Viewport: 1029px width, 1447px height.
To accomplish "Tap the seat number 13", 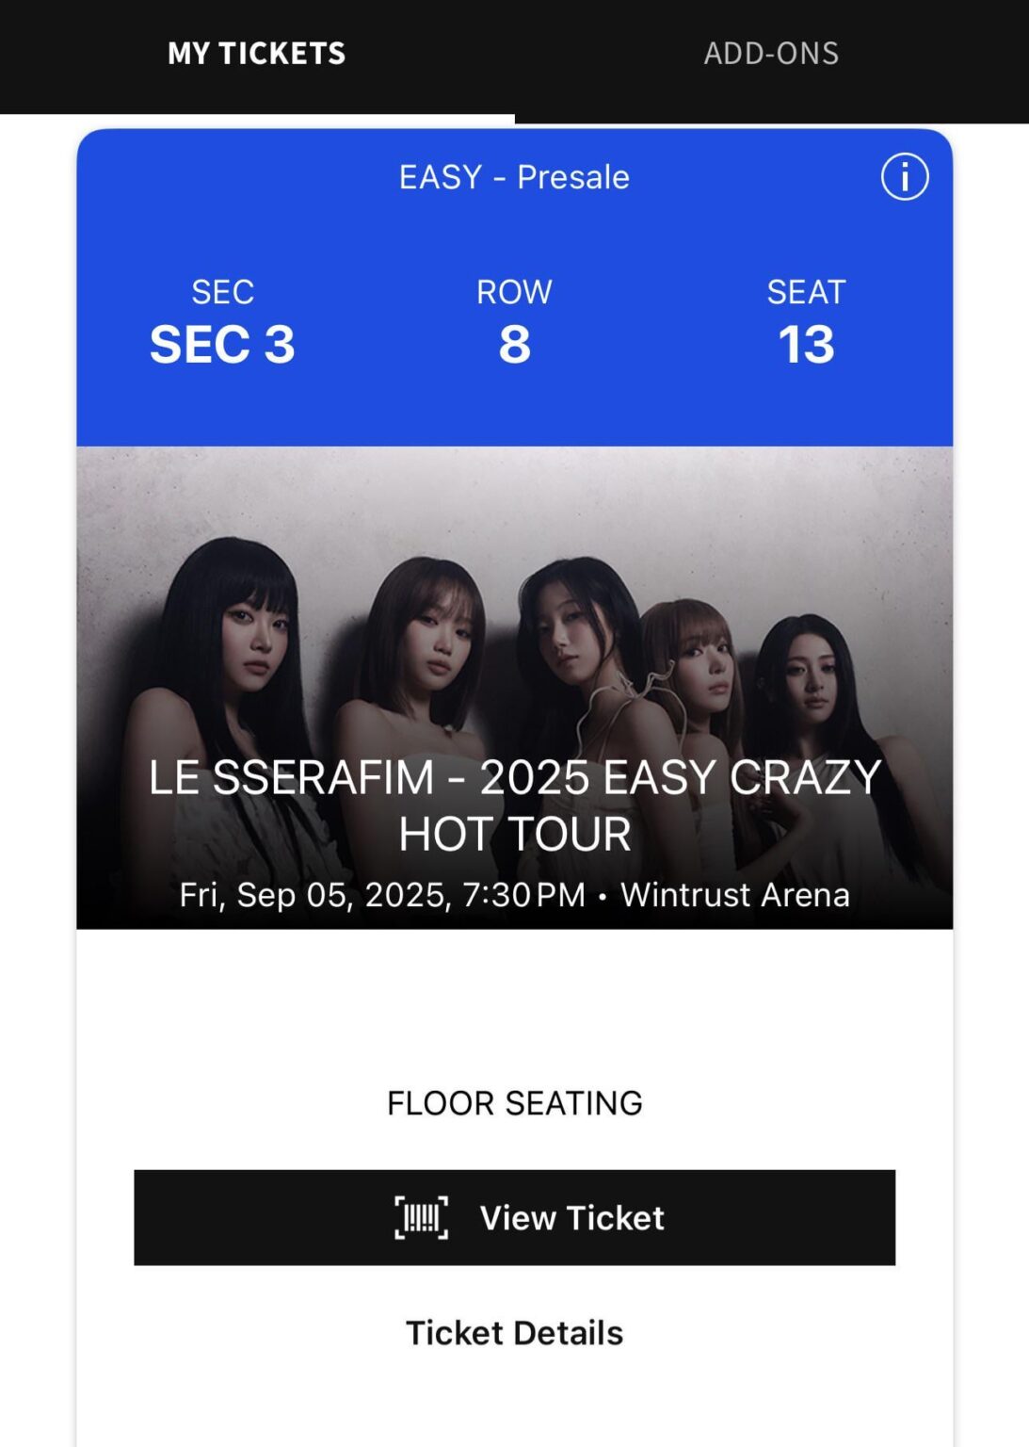I will (x=806, y=345).
